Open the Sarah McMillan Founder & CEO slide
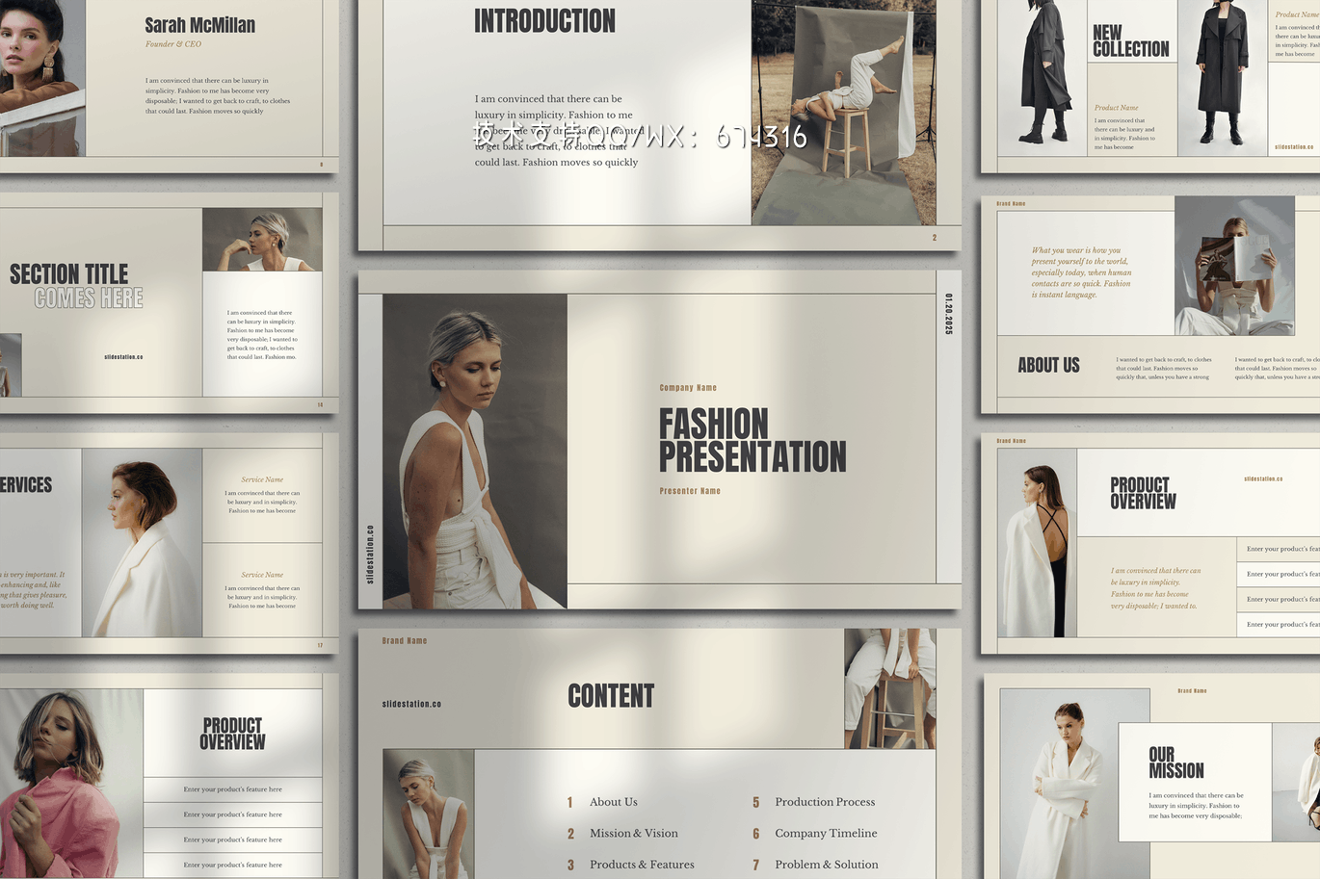This screenshot has width=1320, height=879. [169, 85]
